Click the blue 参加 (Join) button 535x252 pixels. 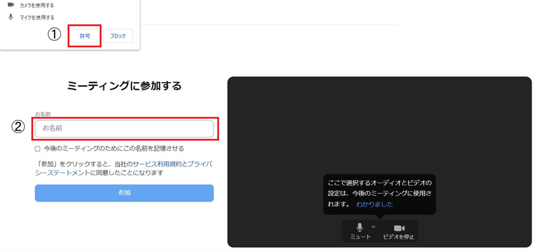(124, 193)
